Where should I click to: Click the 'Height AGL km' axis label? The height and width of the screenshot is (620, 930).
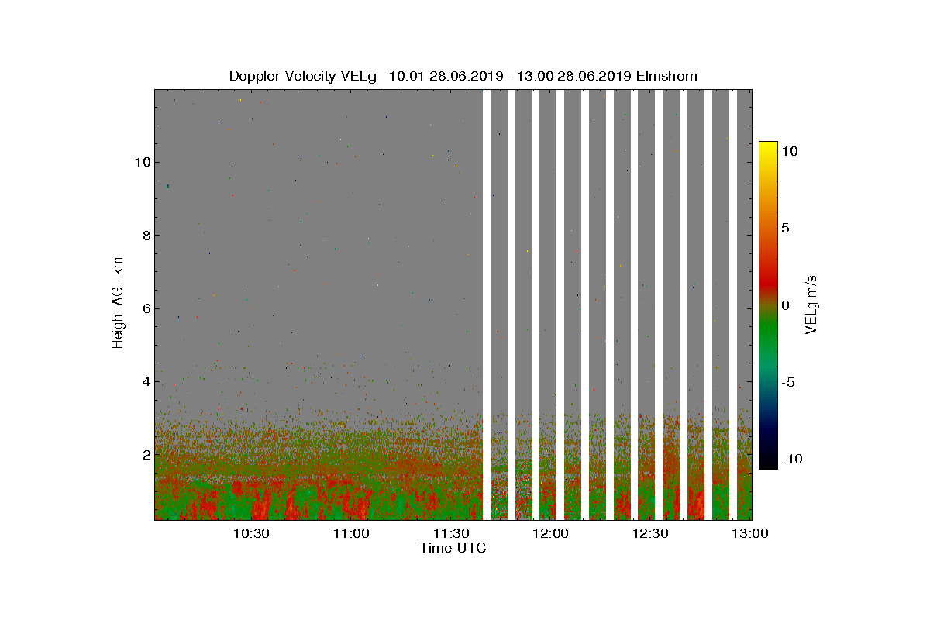118,302
